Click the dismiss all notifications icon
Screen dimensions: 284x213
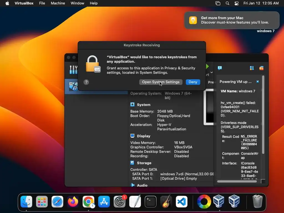click(261, 68)
